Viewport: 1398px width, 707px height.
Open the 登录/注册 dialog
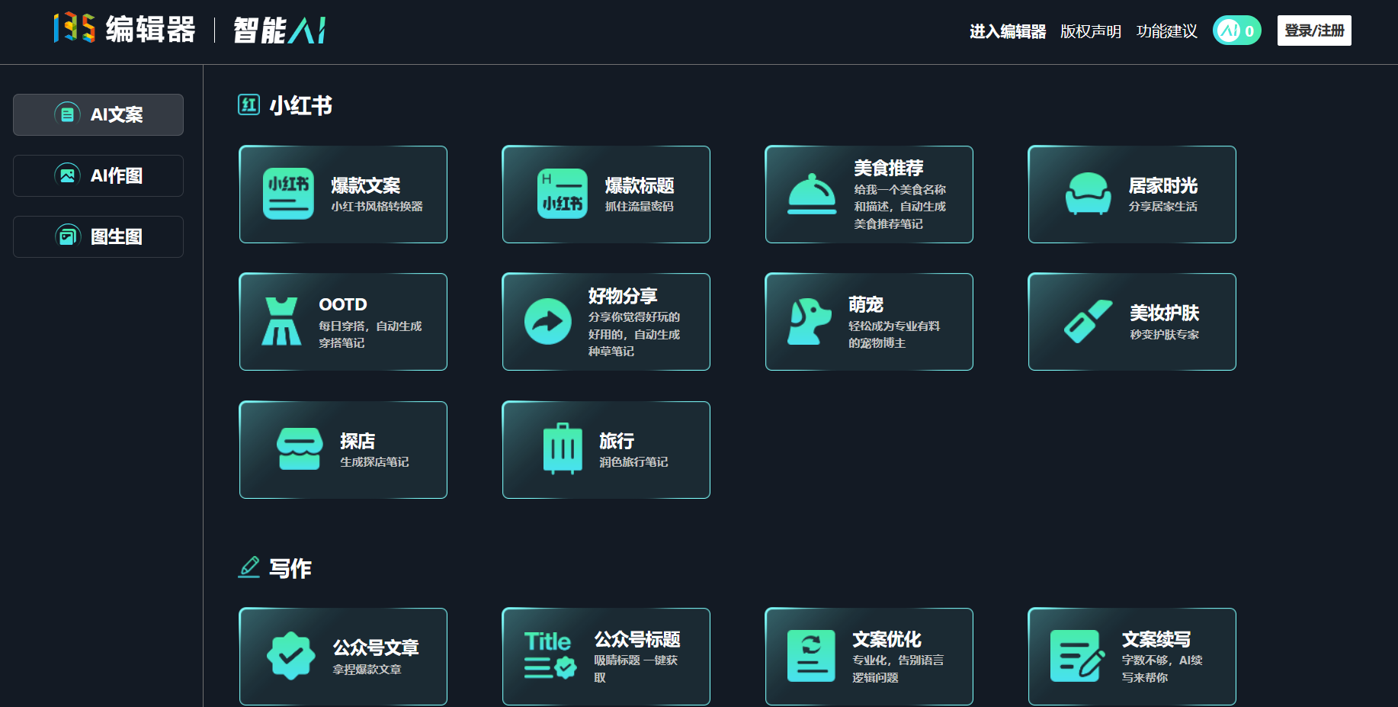tap(1313, 31)
